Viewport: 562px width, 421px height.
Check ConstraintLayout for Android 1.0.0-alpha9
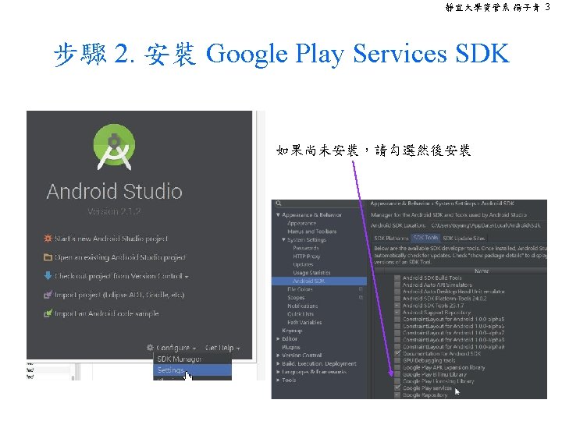(x=397, y=346)
